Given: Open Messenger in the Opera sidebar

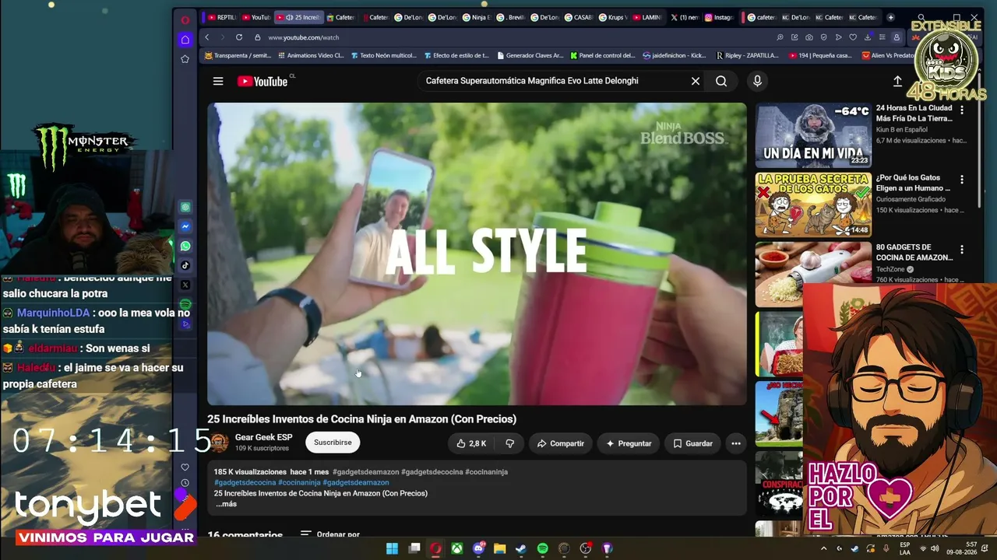Looking at the screenshot, I should coord(185,226).
